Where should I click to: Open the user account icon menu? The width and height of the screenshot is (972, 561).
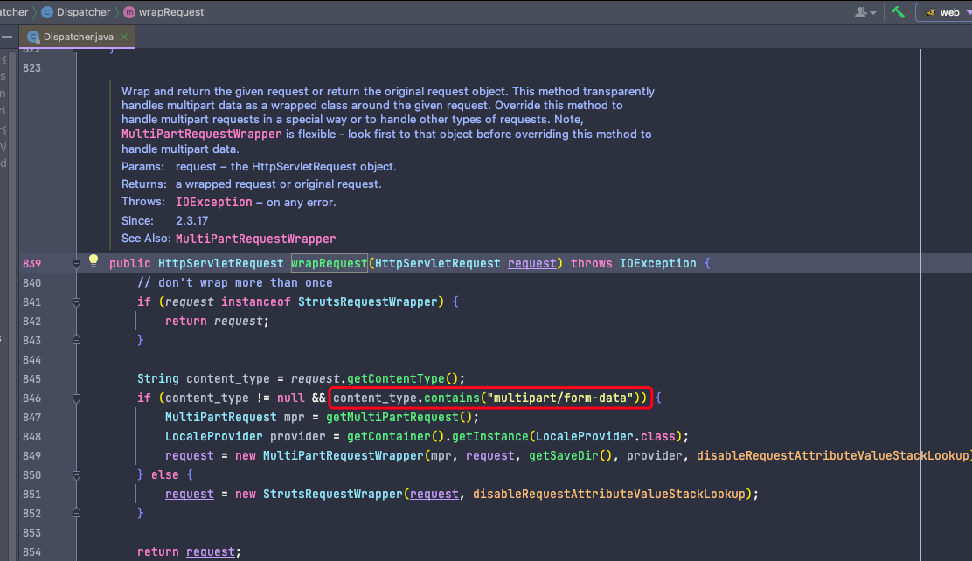[x=865, y=12]
